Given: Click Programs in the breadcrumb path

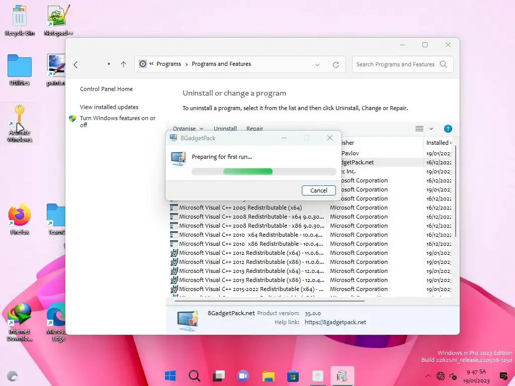Looking at the screenshot, I should tap(168, 64).
